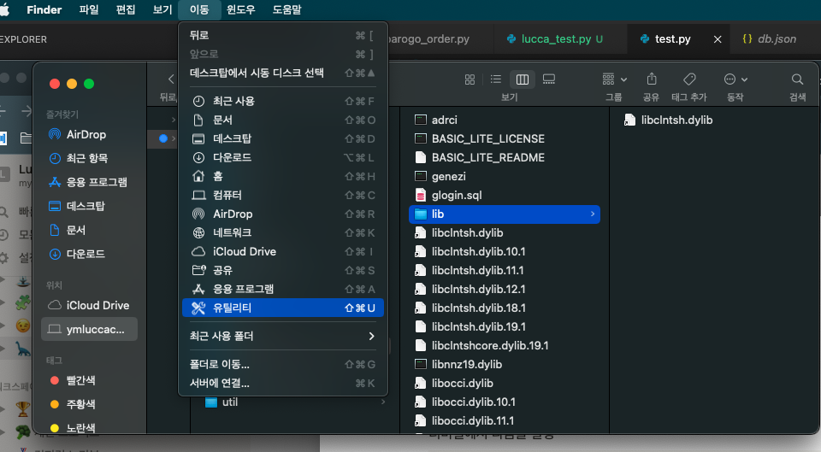This screenshot has width=821, height=452.
Task: Choose 공유 in the 이동 menu
Action: [x=283, y=271]
